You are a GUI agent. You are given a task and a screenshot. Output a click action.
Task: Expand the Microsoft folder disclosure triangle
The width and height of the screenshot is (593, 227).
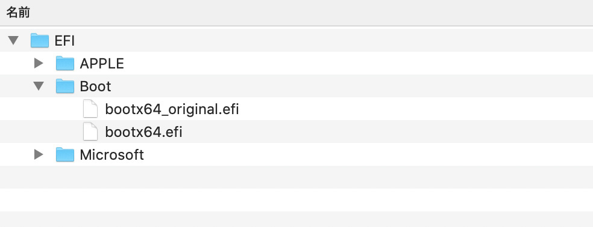pos(39,154)
